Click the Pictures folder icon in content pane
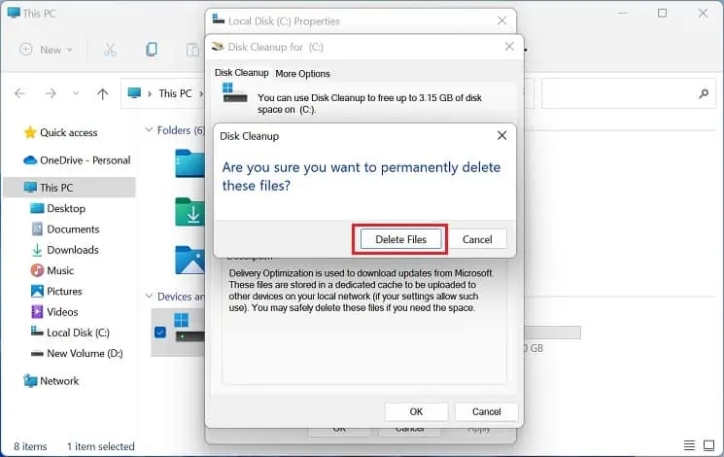 [x=190, y=260]
